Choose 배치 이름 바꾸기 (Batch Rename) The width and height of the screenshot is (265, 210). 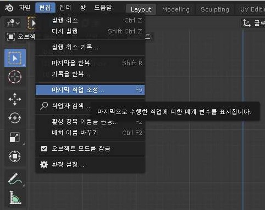pyautogui.click(x=90, y=133)
